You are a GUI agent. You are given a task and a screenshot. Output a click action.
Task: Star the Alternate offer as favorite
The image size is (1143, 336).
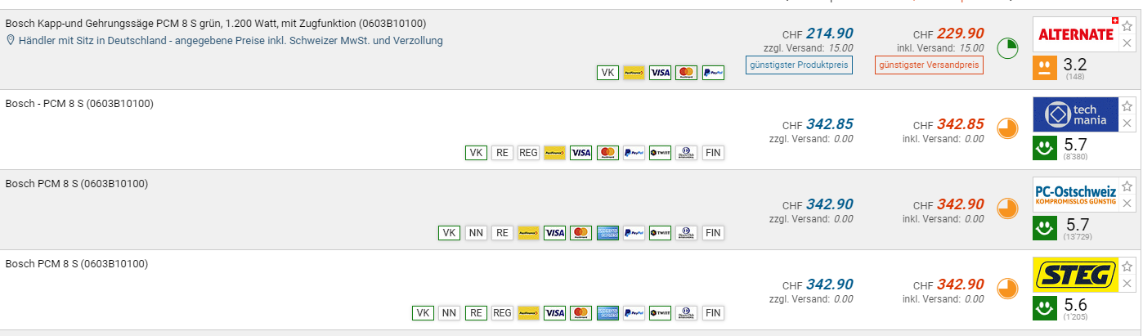tap(1127, 25)
